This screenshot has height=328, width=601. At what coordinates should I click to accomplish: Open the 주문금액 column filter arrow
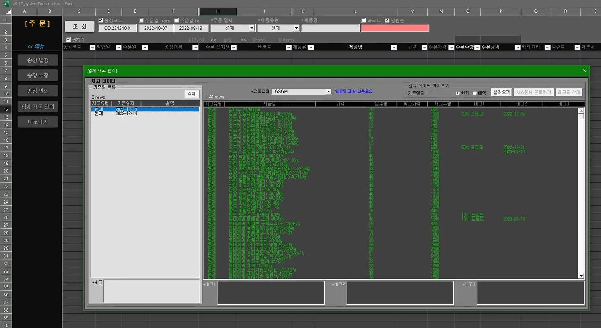[518, 48]
